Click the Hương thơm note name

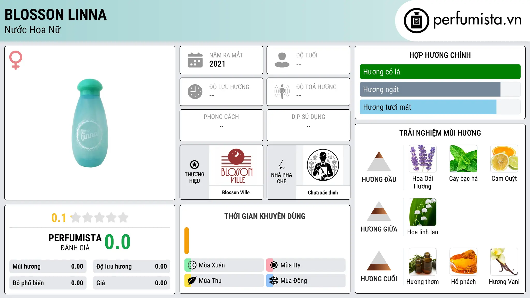(x=423, y=282)
